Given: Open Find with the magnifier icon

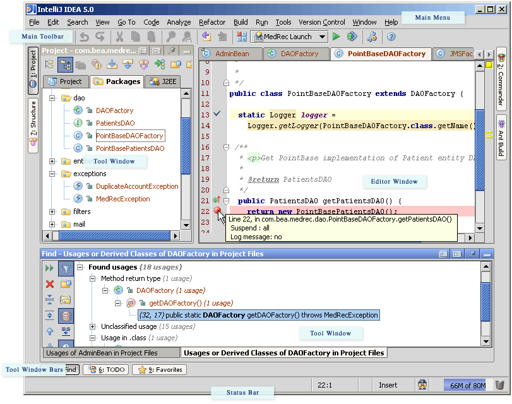Looking at the screenshot, I should click(x=170, y=37).
